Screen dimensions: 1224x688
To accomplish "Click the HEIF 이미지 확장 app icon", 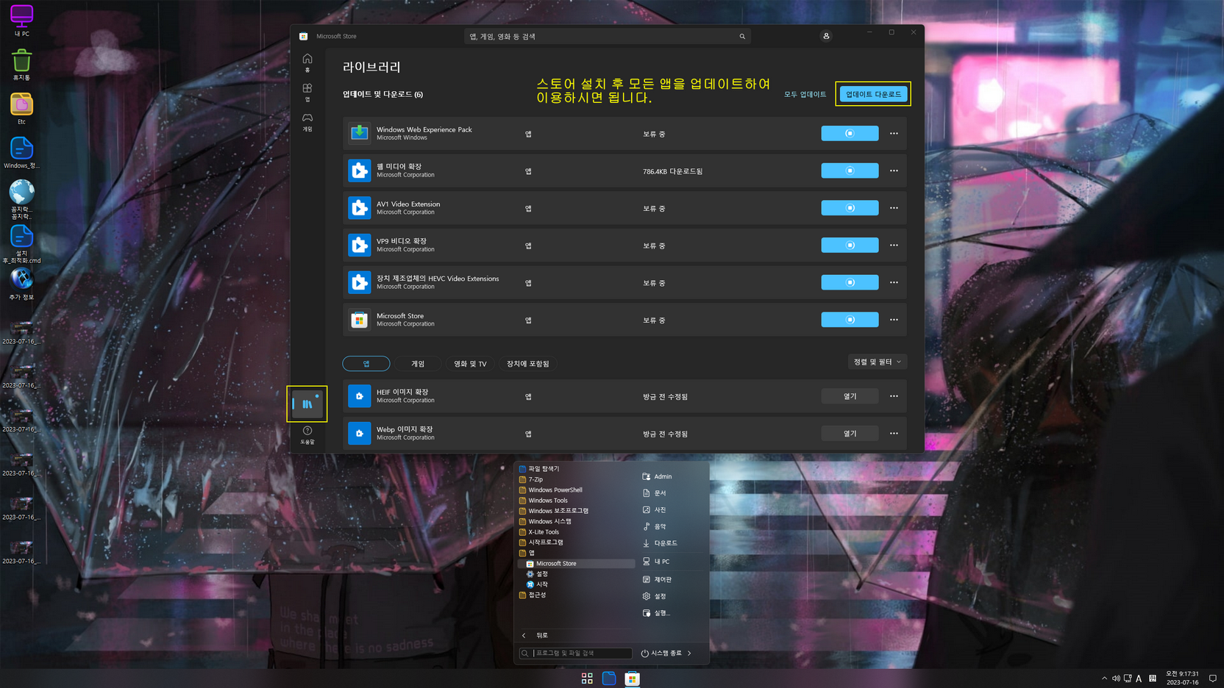I will (359, 396).
